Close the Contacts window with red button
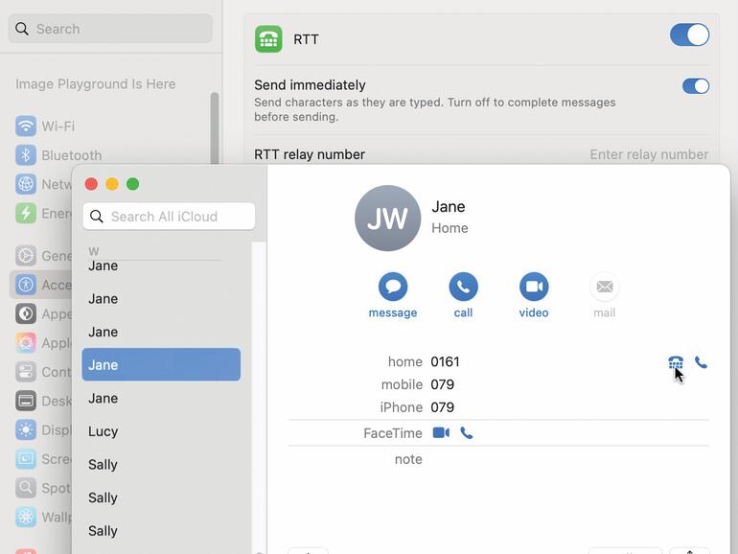This screenshot has height=554, width=738. (91, 184)
